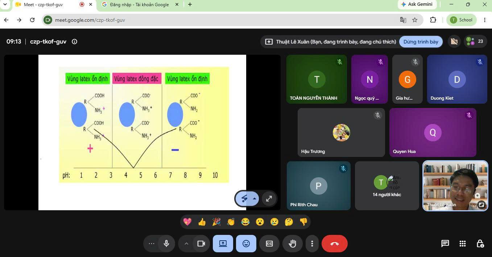Open the chat messages panel
Screen dimensions: 492x257
(x=445, y=244)
